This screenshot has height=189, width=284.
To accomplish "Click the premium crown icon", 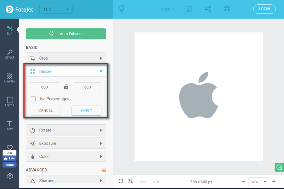I will [x=104, y=170].
